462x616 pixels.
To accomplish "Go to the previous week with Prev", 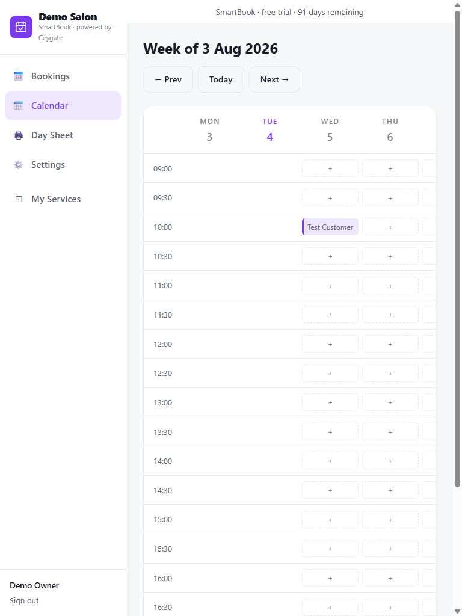I will tap(168, 79).
